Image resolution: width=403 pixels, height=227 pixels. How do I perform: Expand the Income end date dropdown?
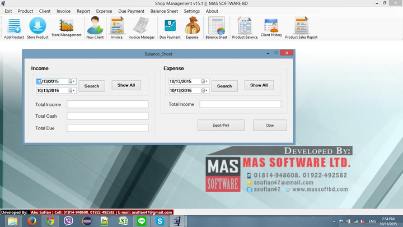72,90
